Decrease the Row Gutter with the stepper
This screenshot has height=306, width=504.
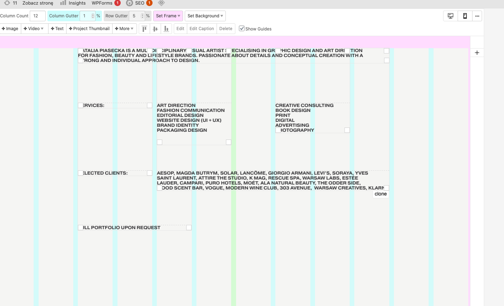(x=143, y=17)
